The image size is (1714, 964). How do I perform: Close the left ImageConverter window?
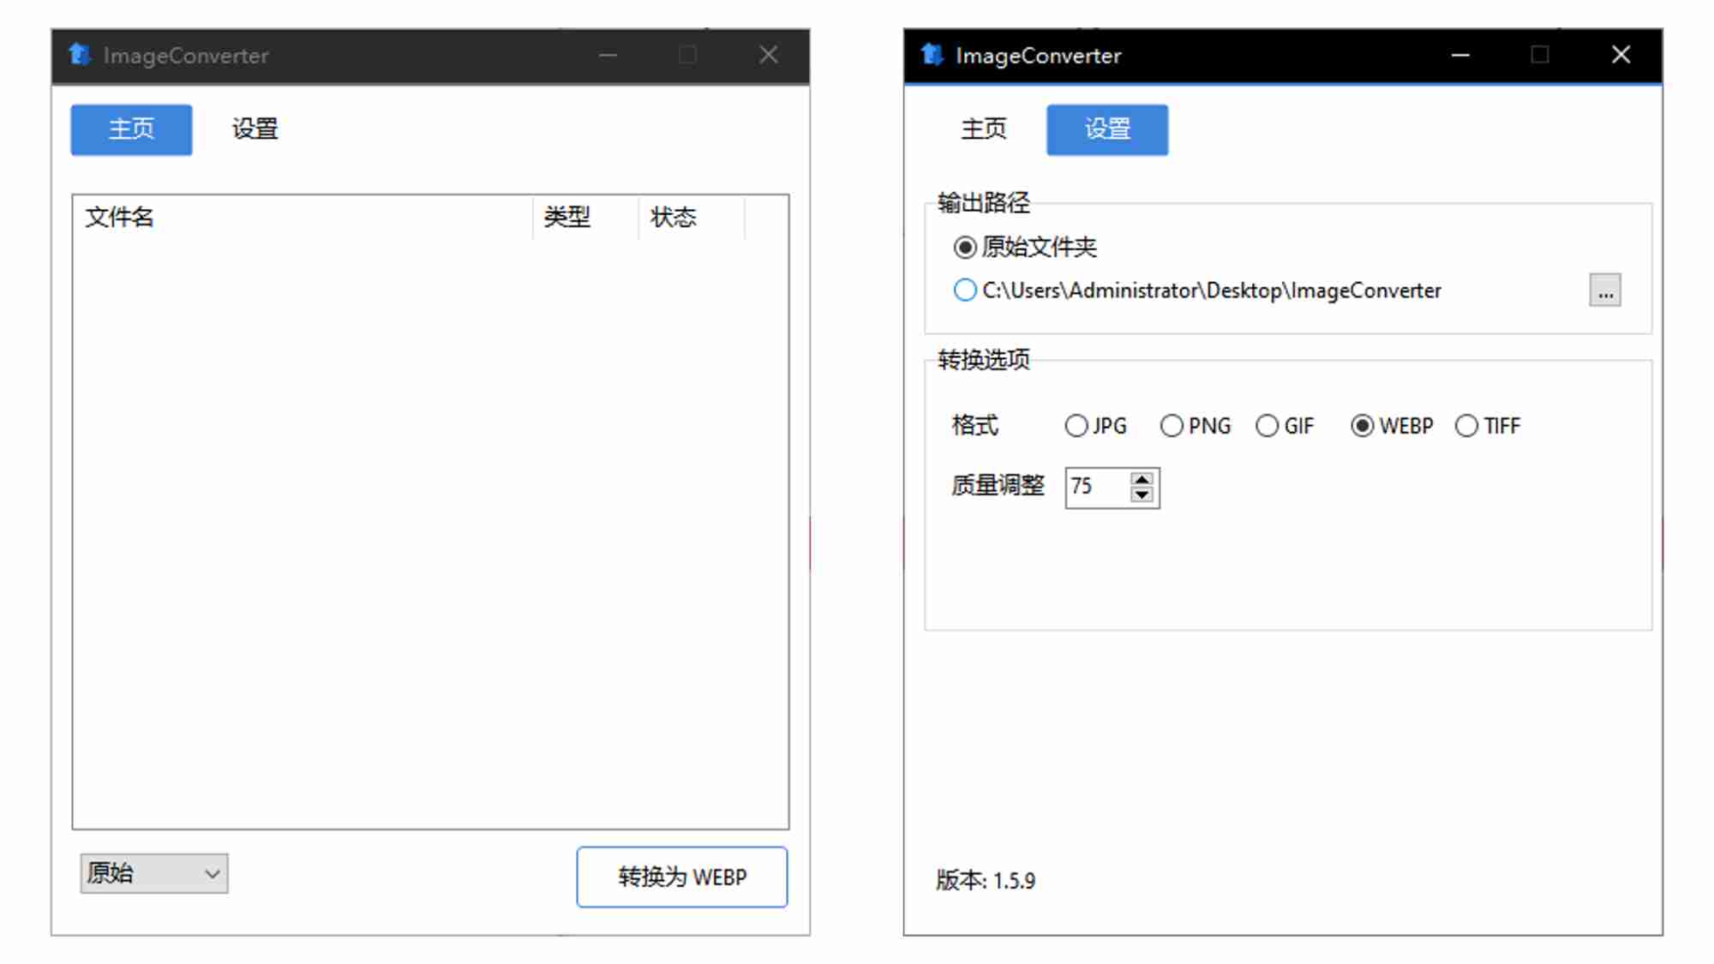[769, 55]
